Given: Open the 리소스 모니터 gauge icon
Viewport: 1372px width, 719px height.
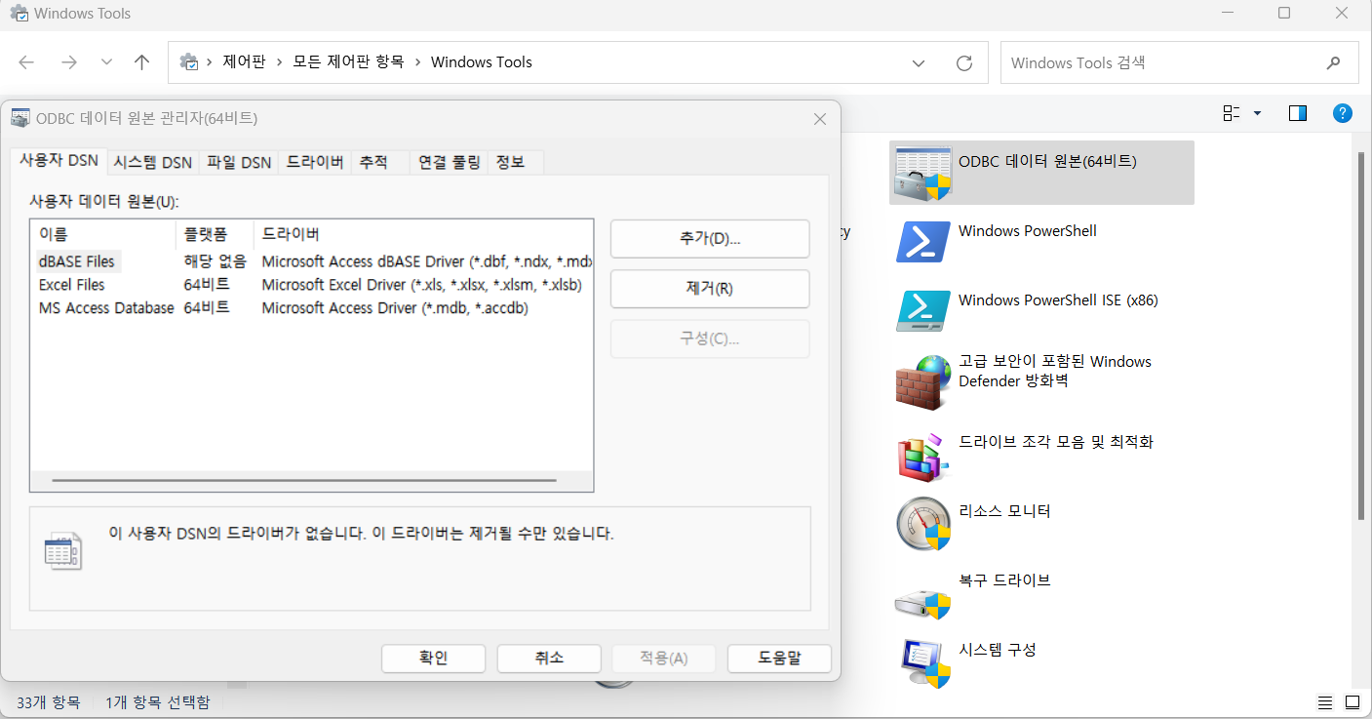Looking at the screenshot, I should (922, 524).
